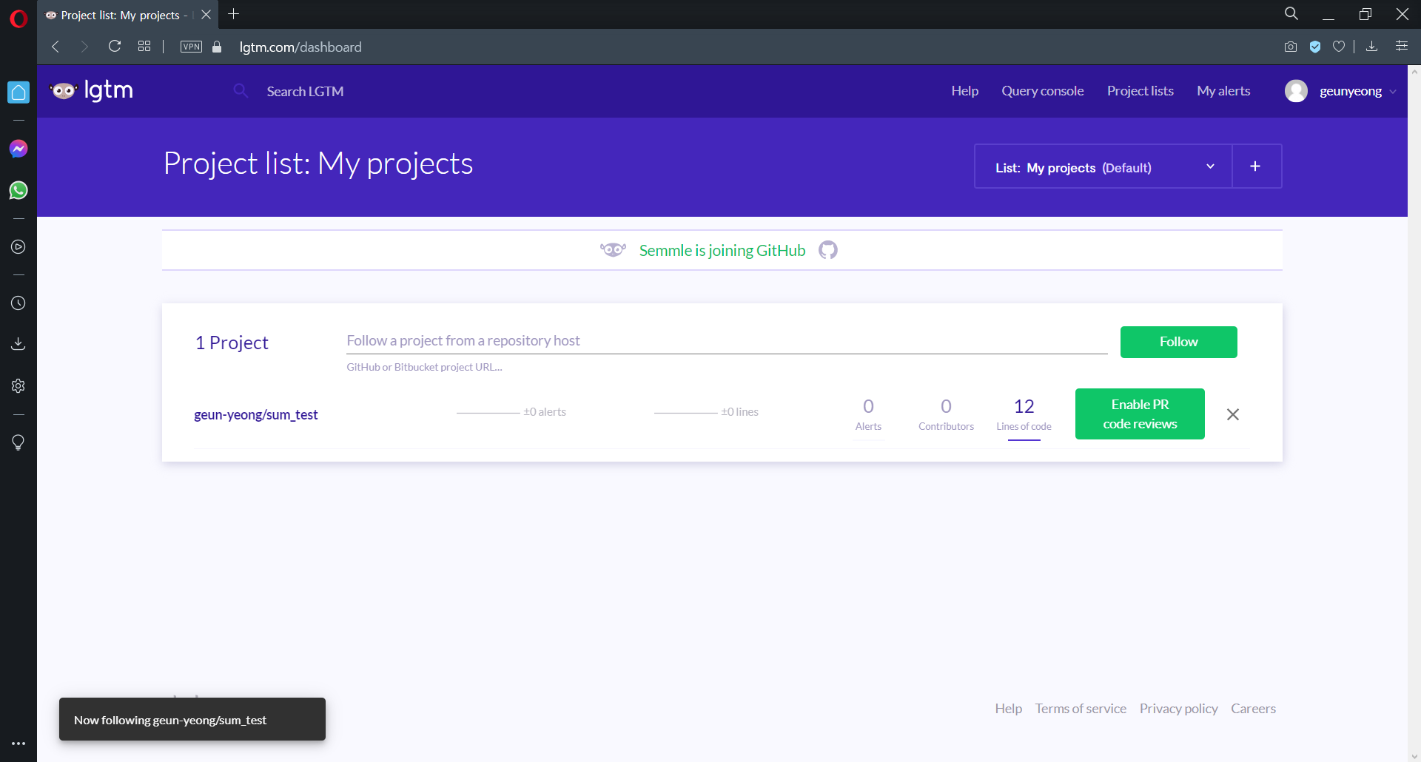Open Semmle is joining GitHub announcement
The width and height of the screenshot is (1421, 762).
(x=722, y=251)
